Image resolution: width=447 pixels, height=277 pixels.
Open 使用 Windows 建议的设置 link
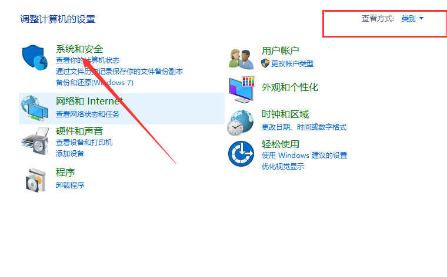[x=305, y=156]
